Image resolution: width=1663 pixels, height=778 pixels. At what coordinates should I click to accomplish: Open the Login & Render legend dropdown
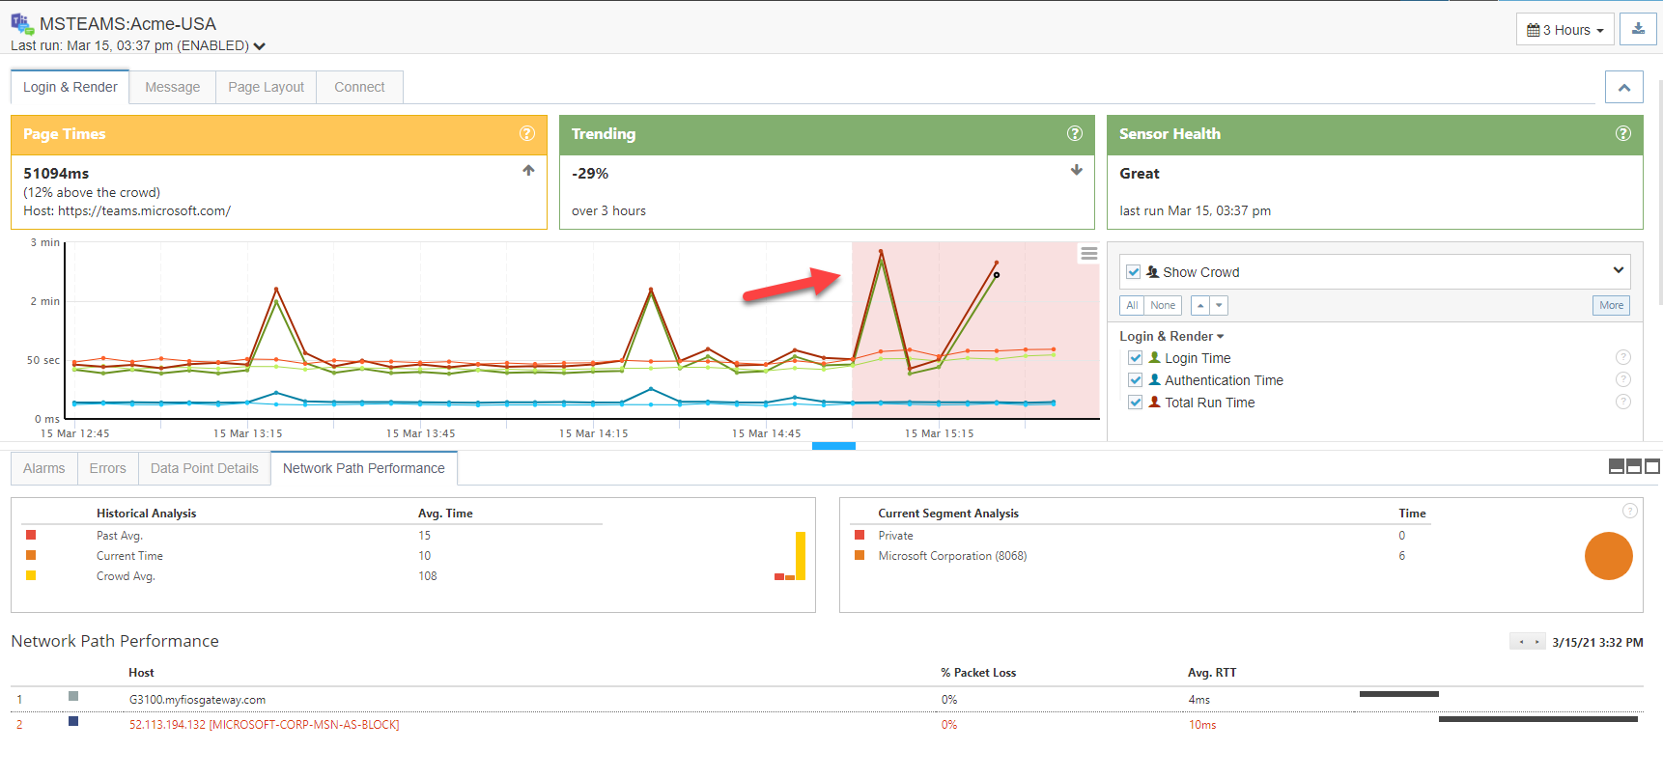click(x=1171, y=336)
